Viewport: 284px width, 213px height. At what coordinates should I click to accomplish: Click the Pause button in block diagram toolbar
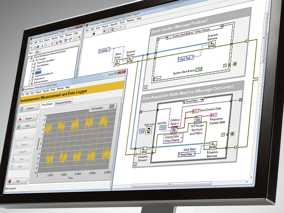click(x=104, y=31)
